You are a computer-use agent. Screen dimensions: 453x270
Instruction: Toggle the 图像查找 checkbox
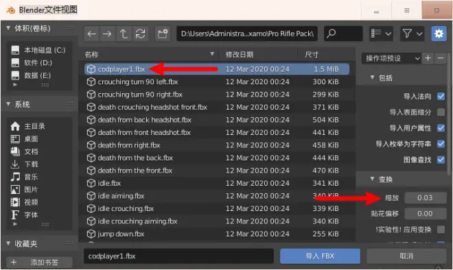tap(441, 160)
